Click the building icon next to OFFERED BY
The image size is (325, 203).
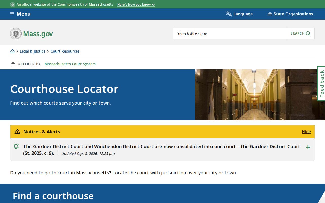pyautogui.click(x=13, y=64)
